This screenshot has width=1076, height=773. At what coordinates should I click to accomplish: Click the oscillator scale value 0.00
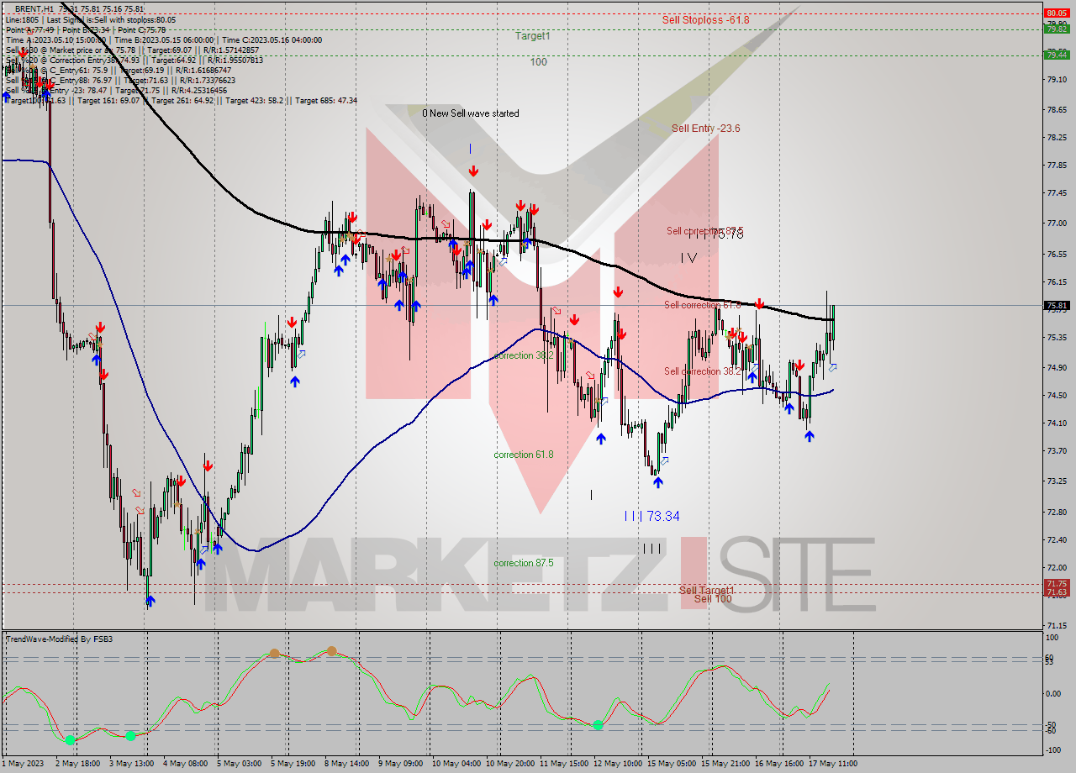tap(1052, 694)
